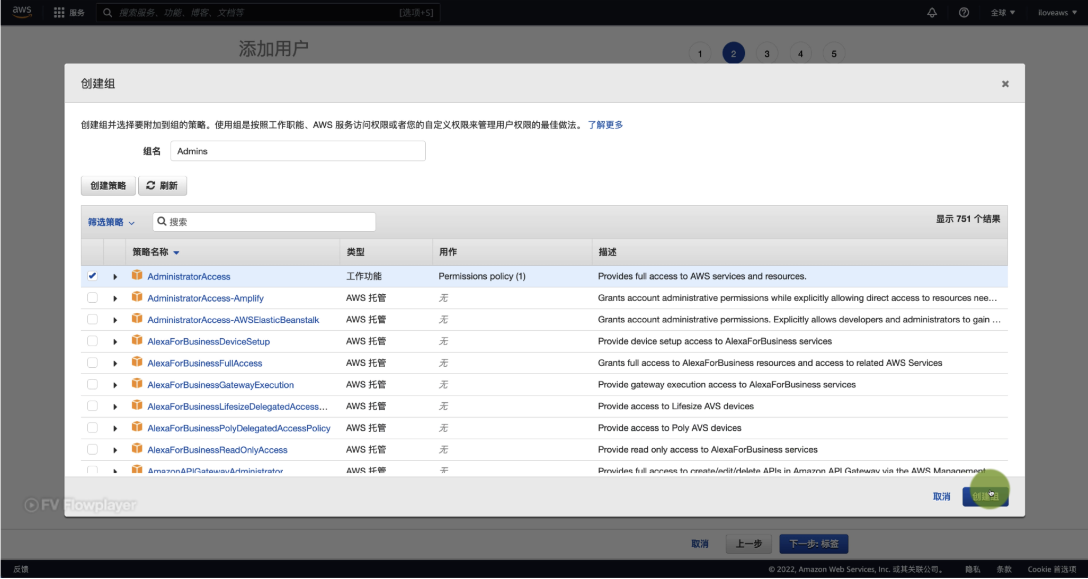Click the AlexaForBusinessReadOnlyAccess cube icon

coord(137,449)
